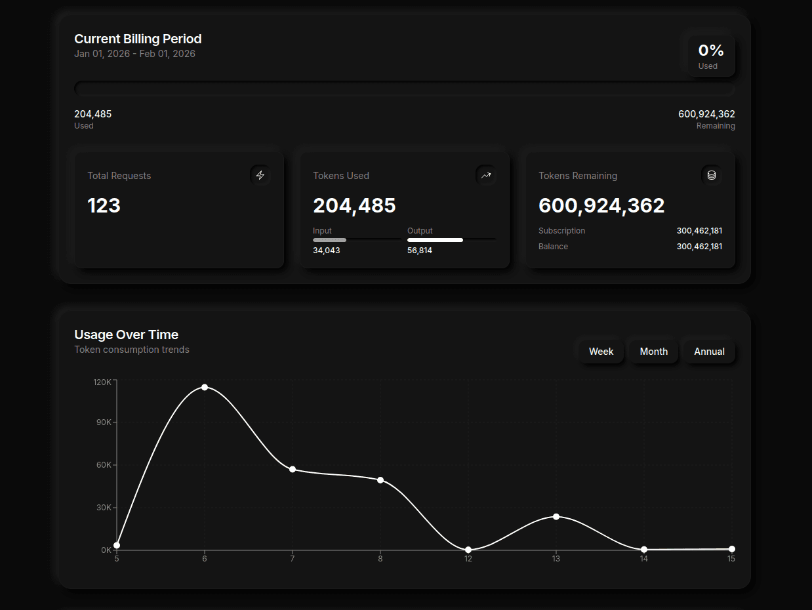Click the chart data point at day 15
The width and height of the screenshot is (812, 610).
[x=732, y=549]
